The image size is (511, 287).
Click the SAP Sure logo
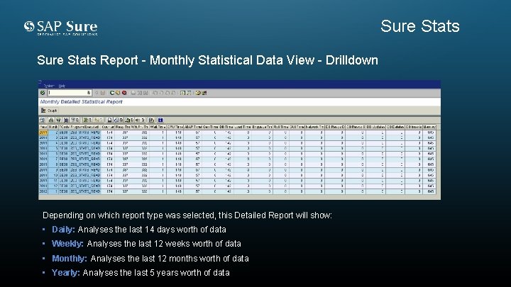(x=60, y=28)
